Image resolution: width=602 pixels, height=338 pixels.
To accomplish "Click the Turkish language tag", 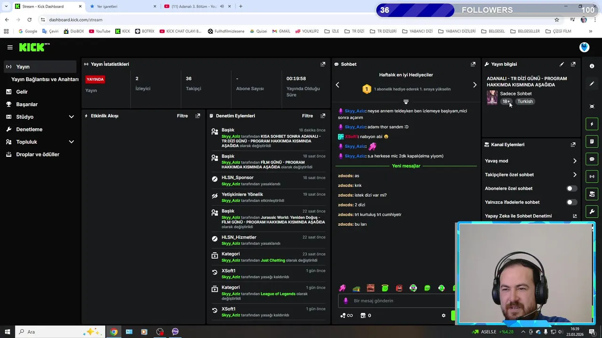I will [x=525, y=101].
